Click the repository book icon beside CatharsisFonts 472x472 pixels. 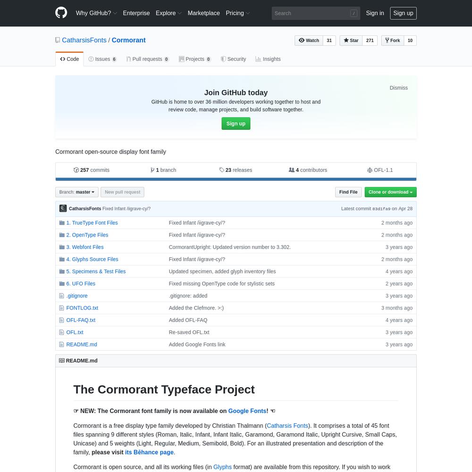coord(58,40)
